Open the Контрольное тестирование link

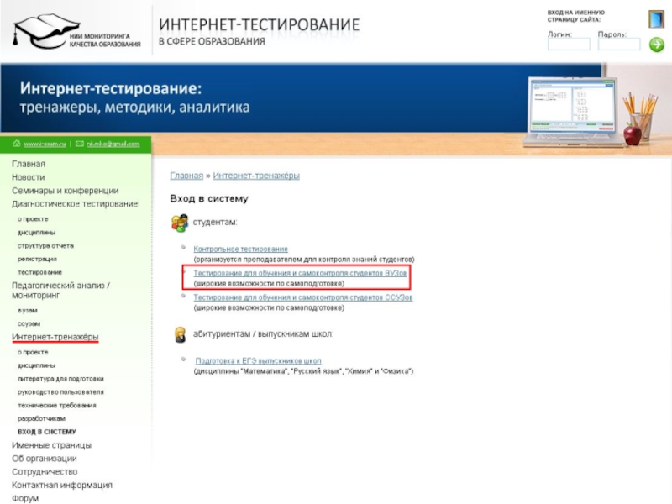pyautogui.click(x=240, y=249)
